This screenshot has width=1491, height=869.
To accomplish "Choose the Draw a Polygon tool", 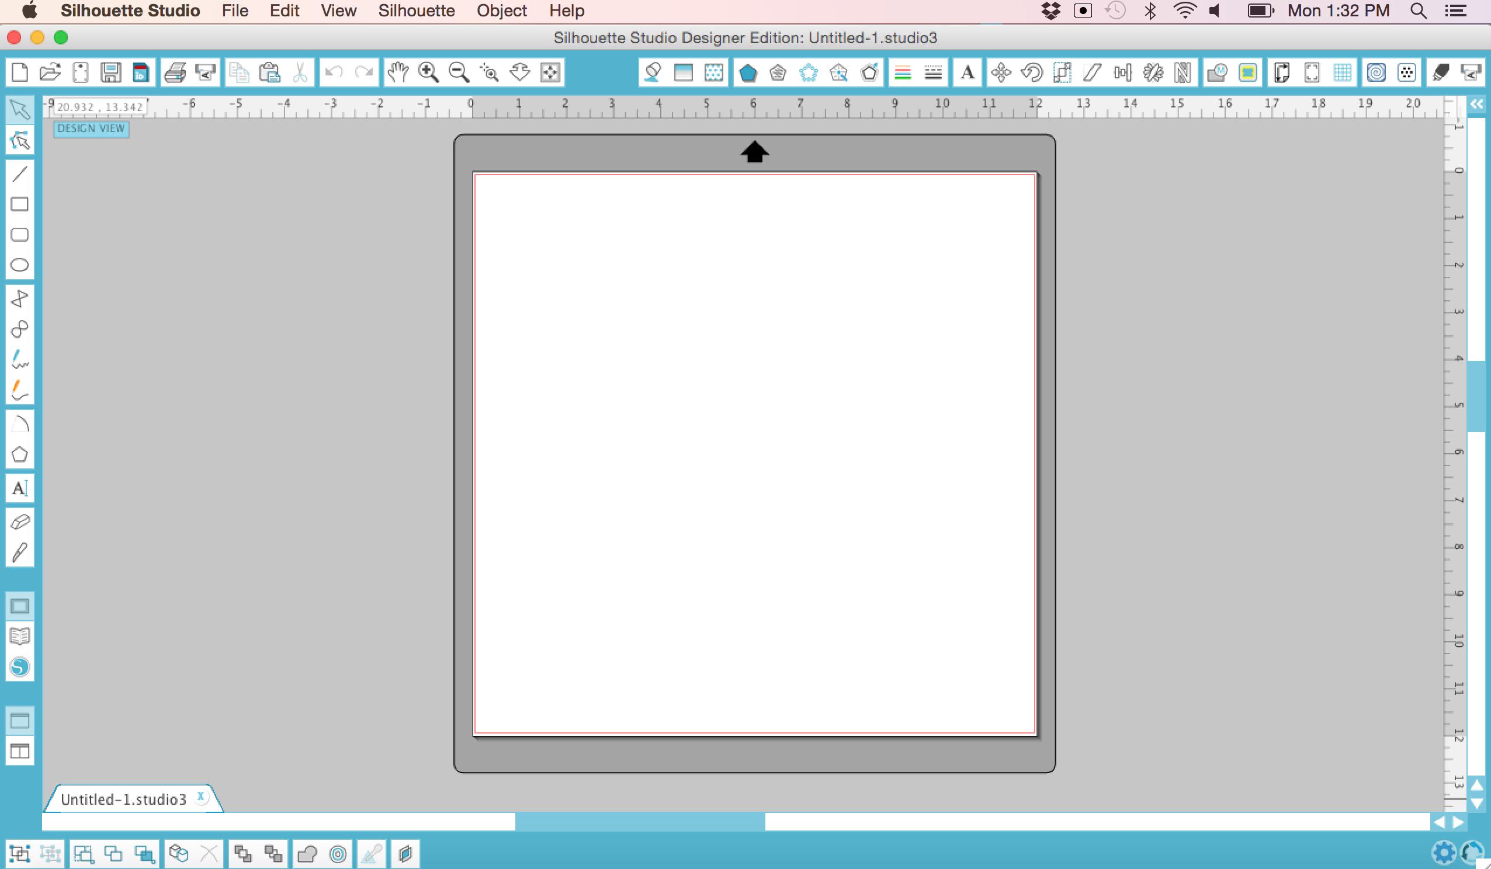I will (x=19, y=299).
